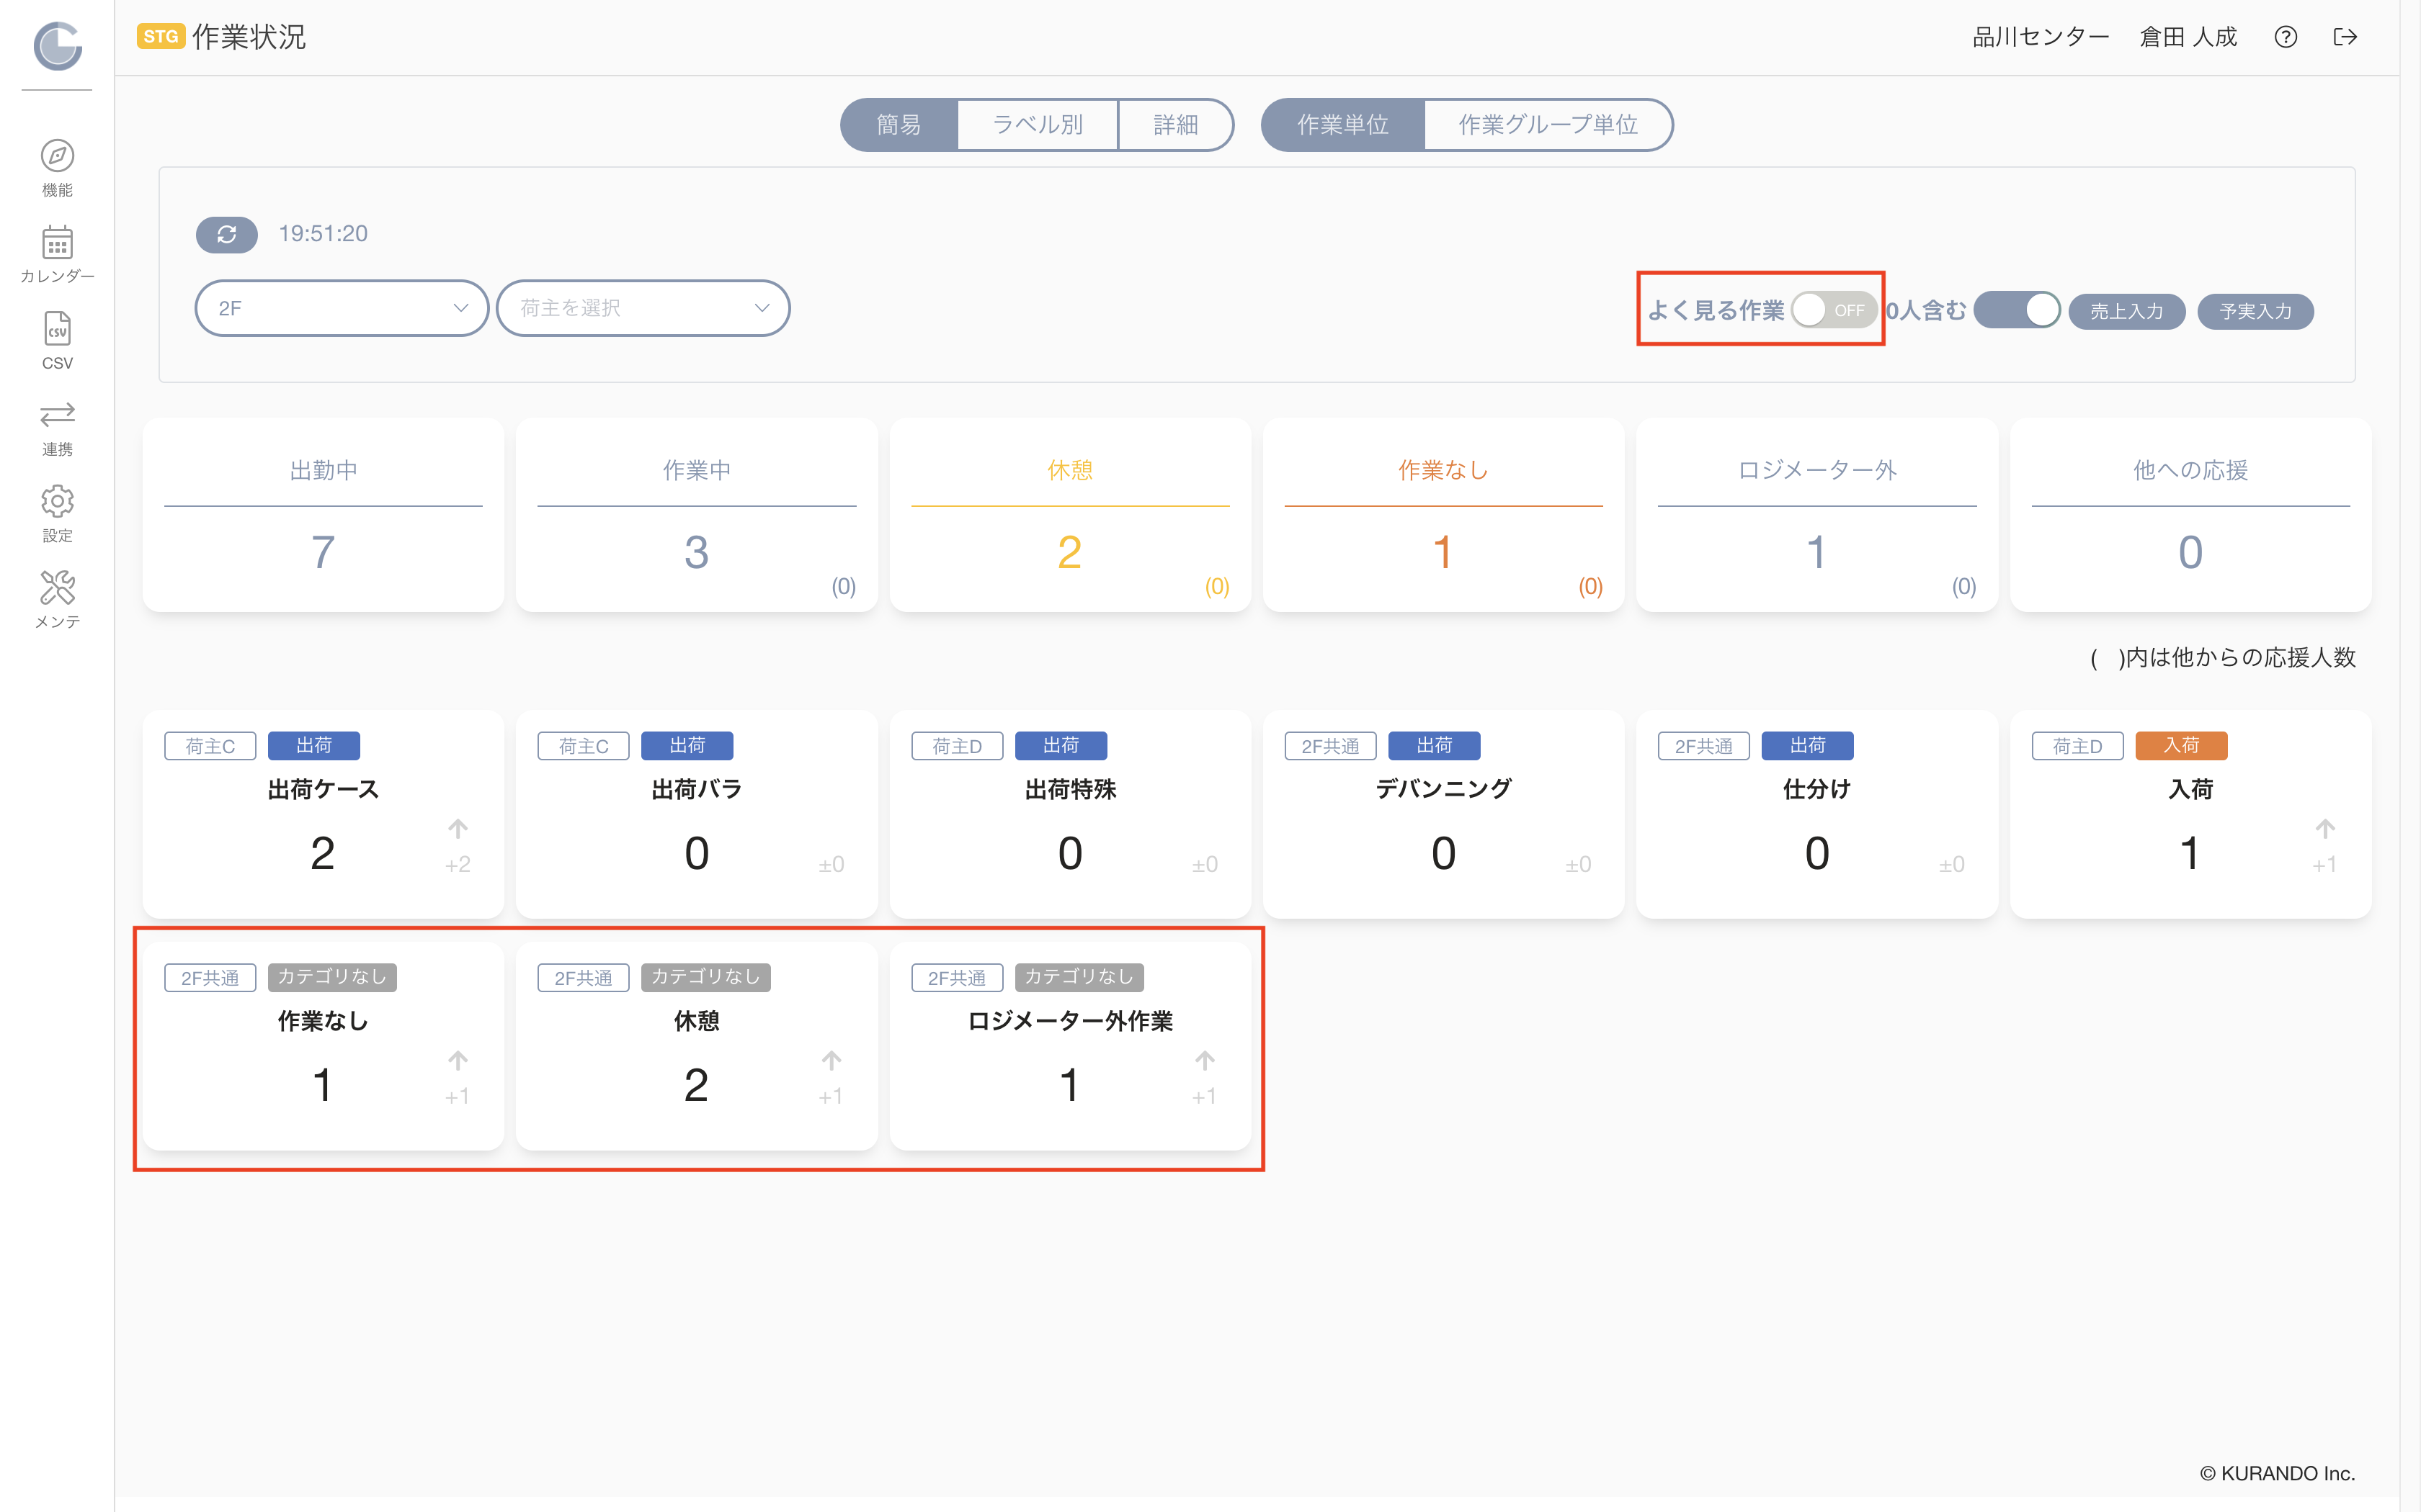Screen dimensions: 2421x1512
Task: Open the カレンダー calendar icon
Action: [x=57, y=242]
